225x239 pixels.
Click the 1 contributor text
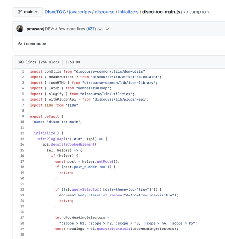tap(35, 44)
